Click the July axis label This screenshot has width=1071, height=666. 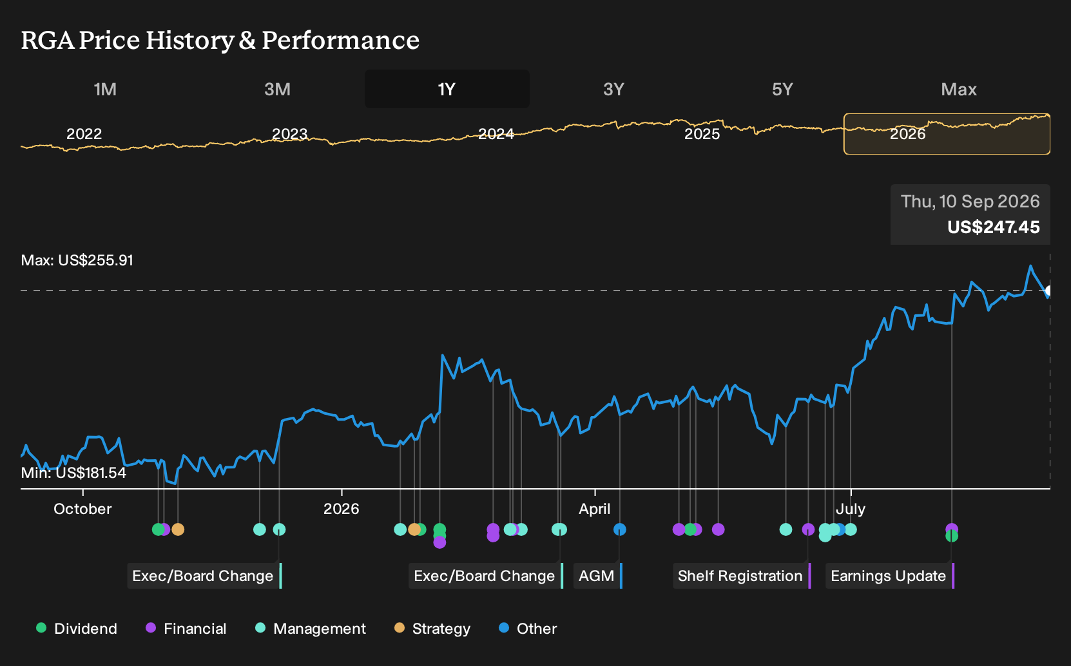tap(851, 509)
